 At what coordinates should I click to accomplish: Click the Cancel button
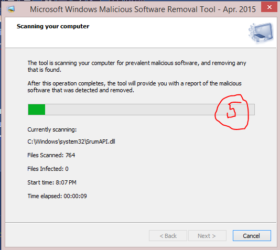point(252,235)
